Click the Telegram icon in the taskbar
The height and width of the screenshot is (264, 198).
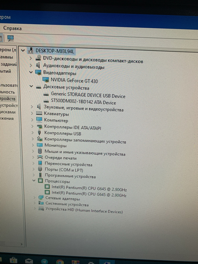pyautogui.click(x=44, y=261)
